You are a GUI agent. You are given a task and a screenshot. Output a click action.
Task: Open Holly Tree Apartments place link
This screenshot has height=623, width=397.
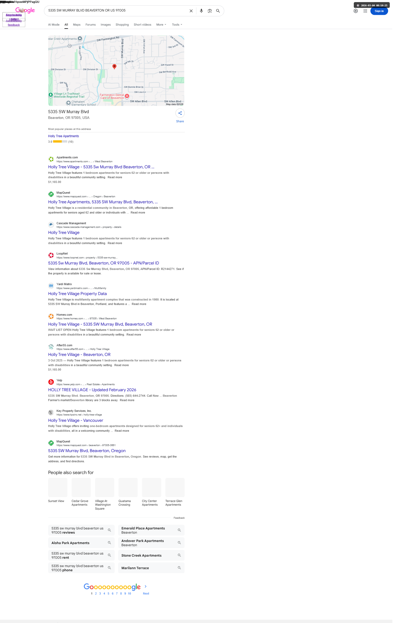[x=64, y=136]
